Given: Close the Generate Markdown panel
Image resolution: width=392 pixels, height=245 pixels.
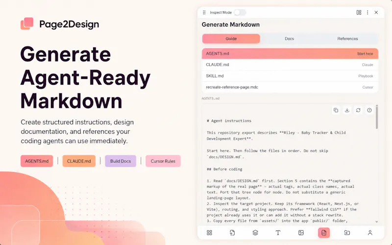Looking at the screenshot, I should (x=376, y=13).
